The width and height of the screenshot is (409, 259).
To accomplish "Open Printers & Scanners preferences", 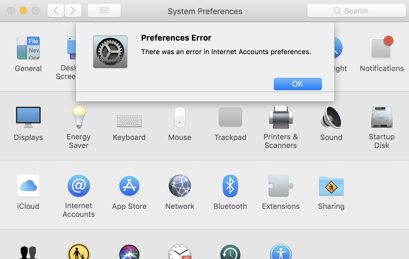I will pyautogui.click(x=281, y=117).
